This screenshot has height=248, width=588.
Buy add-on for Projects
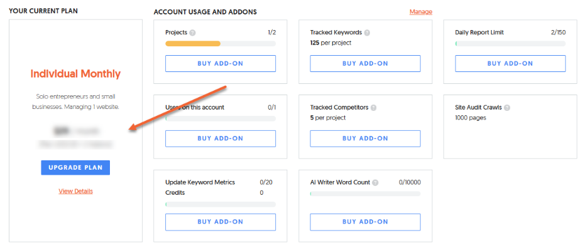click(x=220, y=64)
